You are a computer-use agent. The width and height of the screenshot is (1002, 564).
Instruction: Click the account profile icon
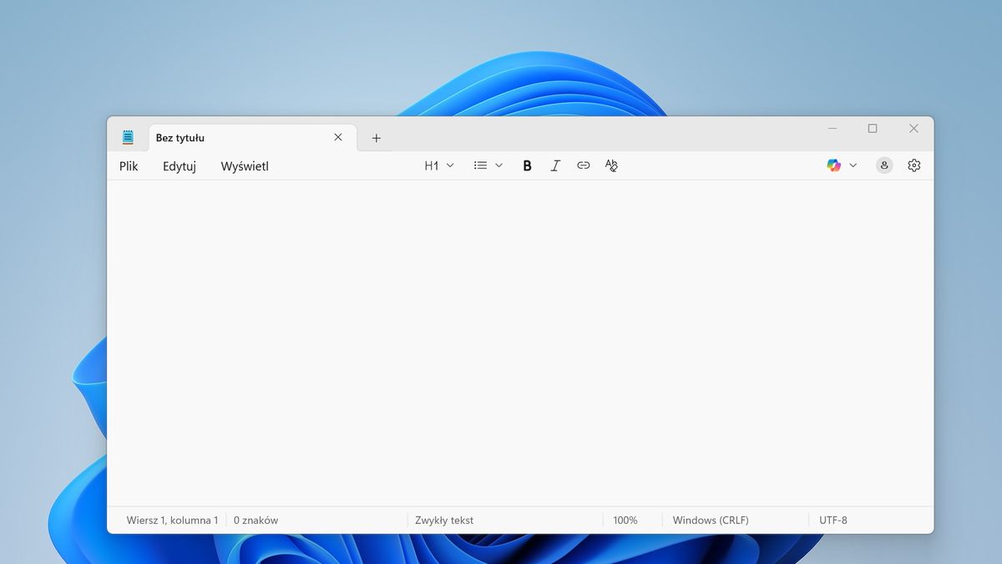click(x=884, y=165)
